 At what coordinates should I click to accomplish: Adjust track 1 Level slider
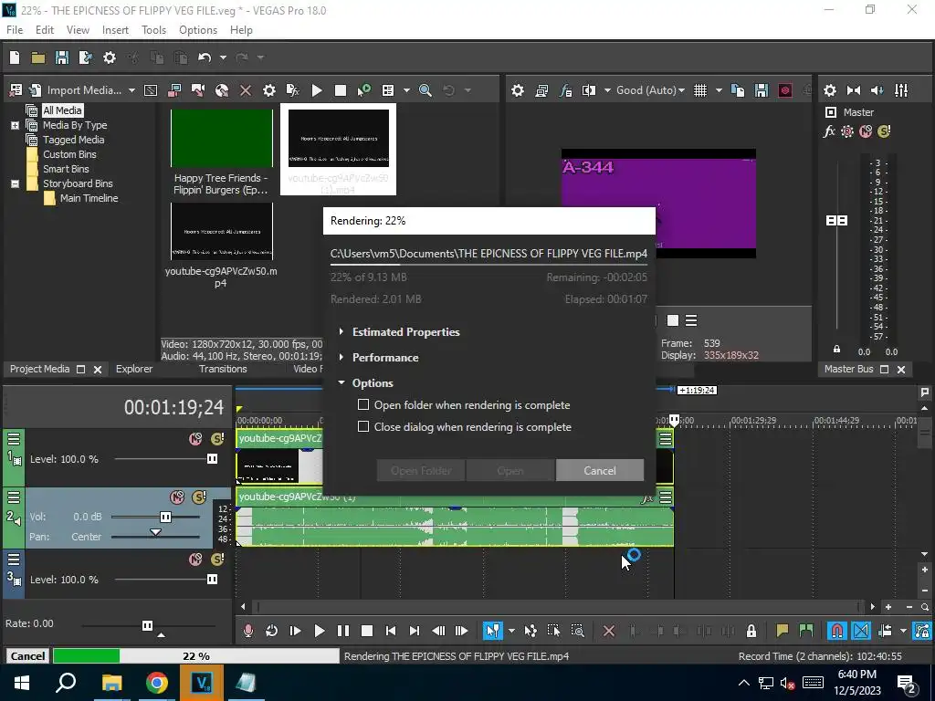tap(212, 459)
